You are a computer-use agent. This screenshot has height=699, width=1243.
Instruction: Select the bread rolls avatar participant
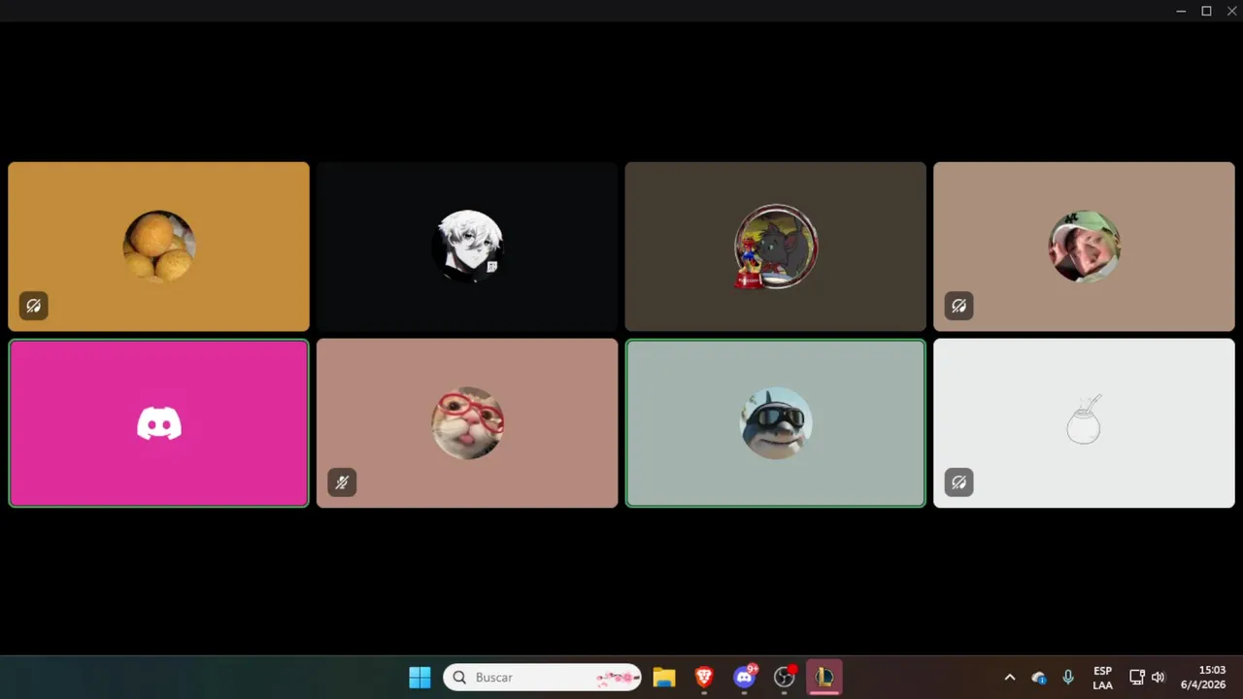tap(158, 247)
